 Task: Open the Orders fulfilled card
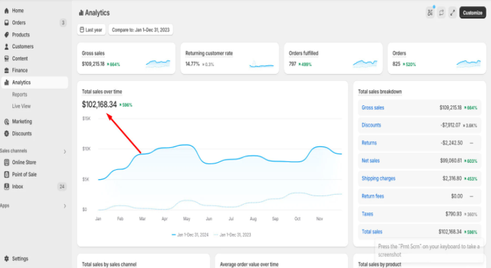[x=333, y=58]
